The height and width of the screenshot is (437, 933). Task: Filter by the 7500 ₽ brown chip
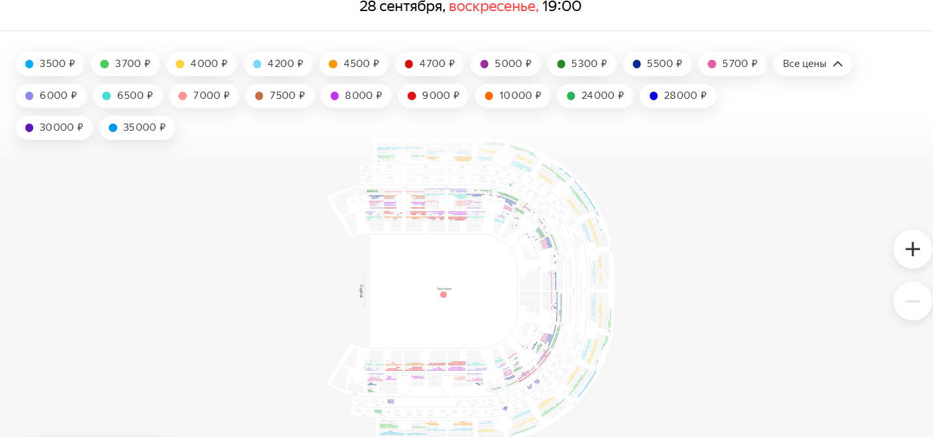[x=280, y=96]
